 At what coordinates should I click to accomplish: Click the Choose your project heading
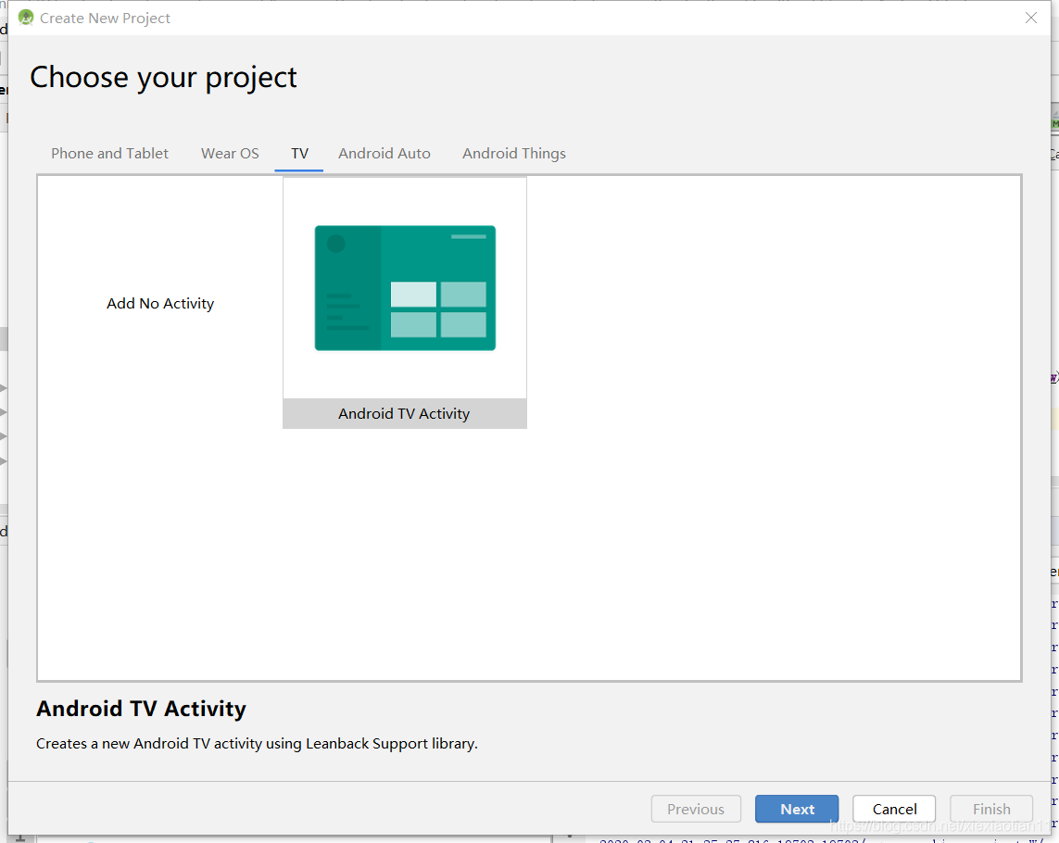click(x=163, y=78)
